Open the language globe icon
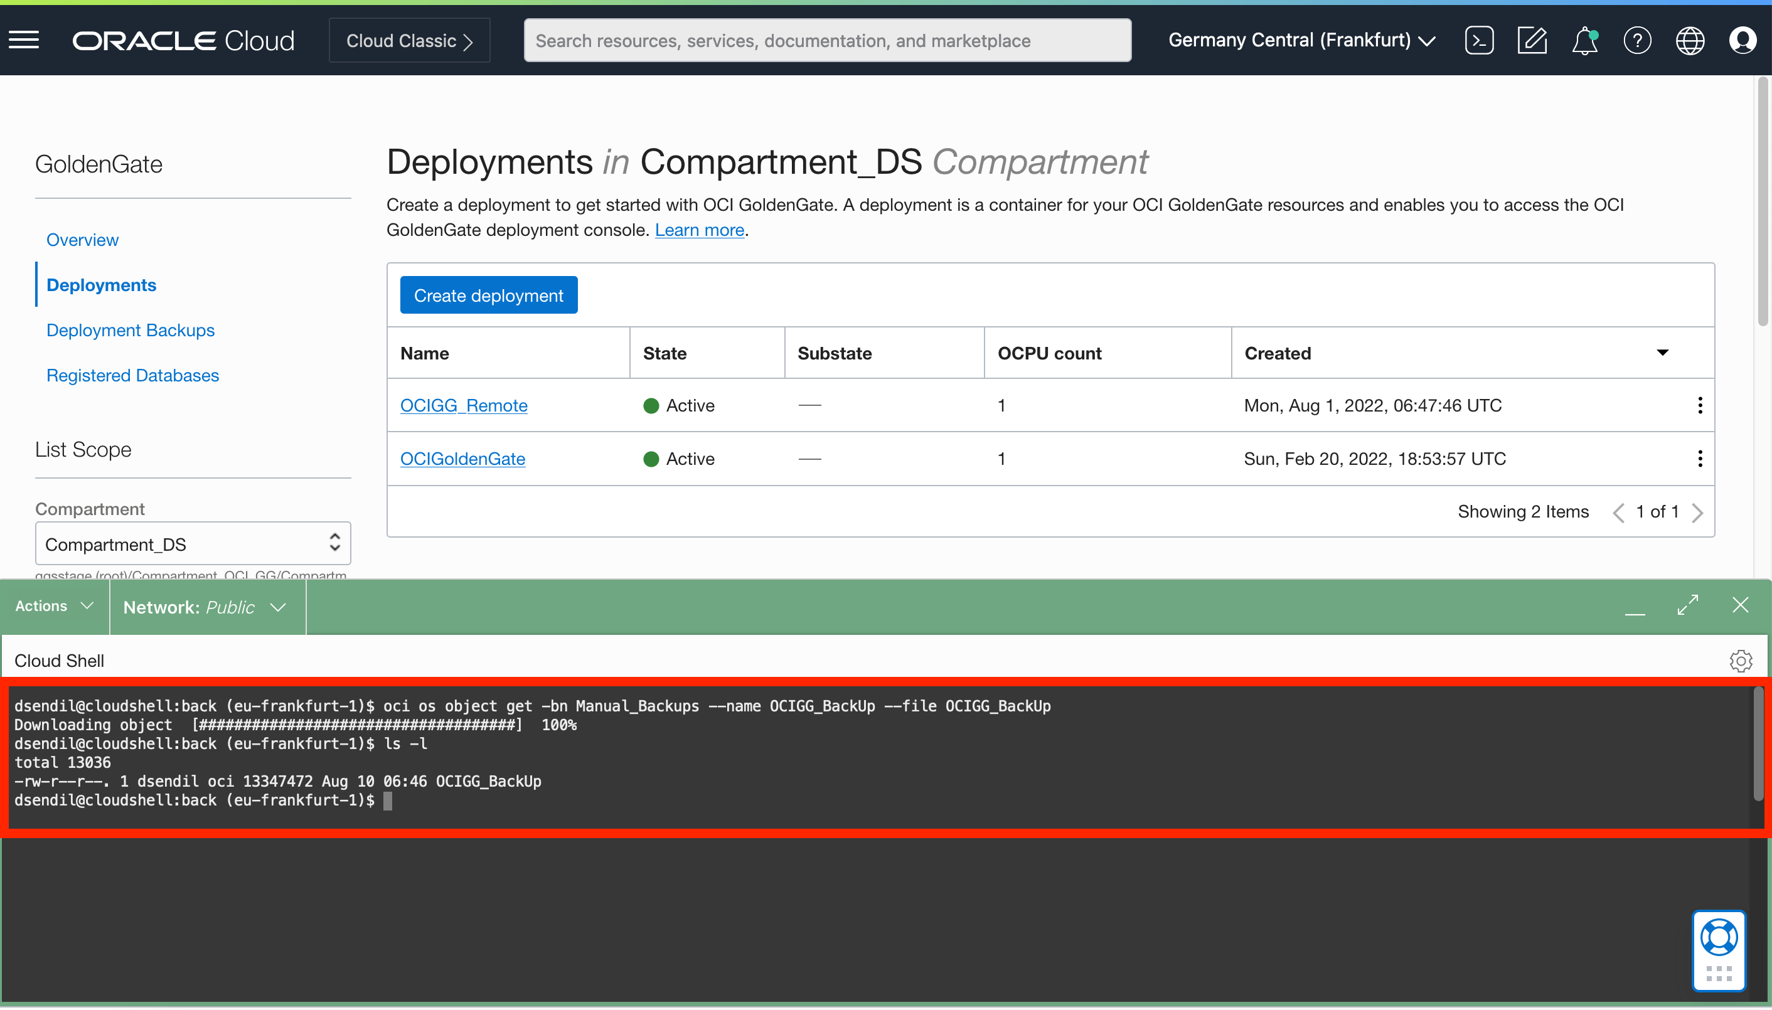Screen dimensions: 1772x1010 click(x=1691, y=40)
